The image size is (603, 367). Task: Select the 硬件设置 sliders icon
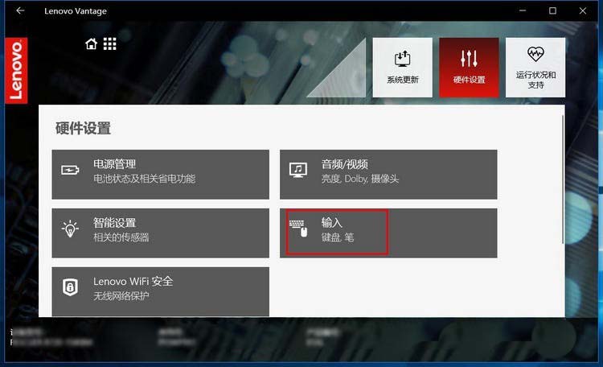pos(469,59)
